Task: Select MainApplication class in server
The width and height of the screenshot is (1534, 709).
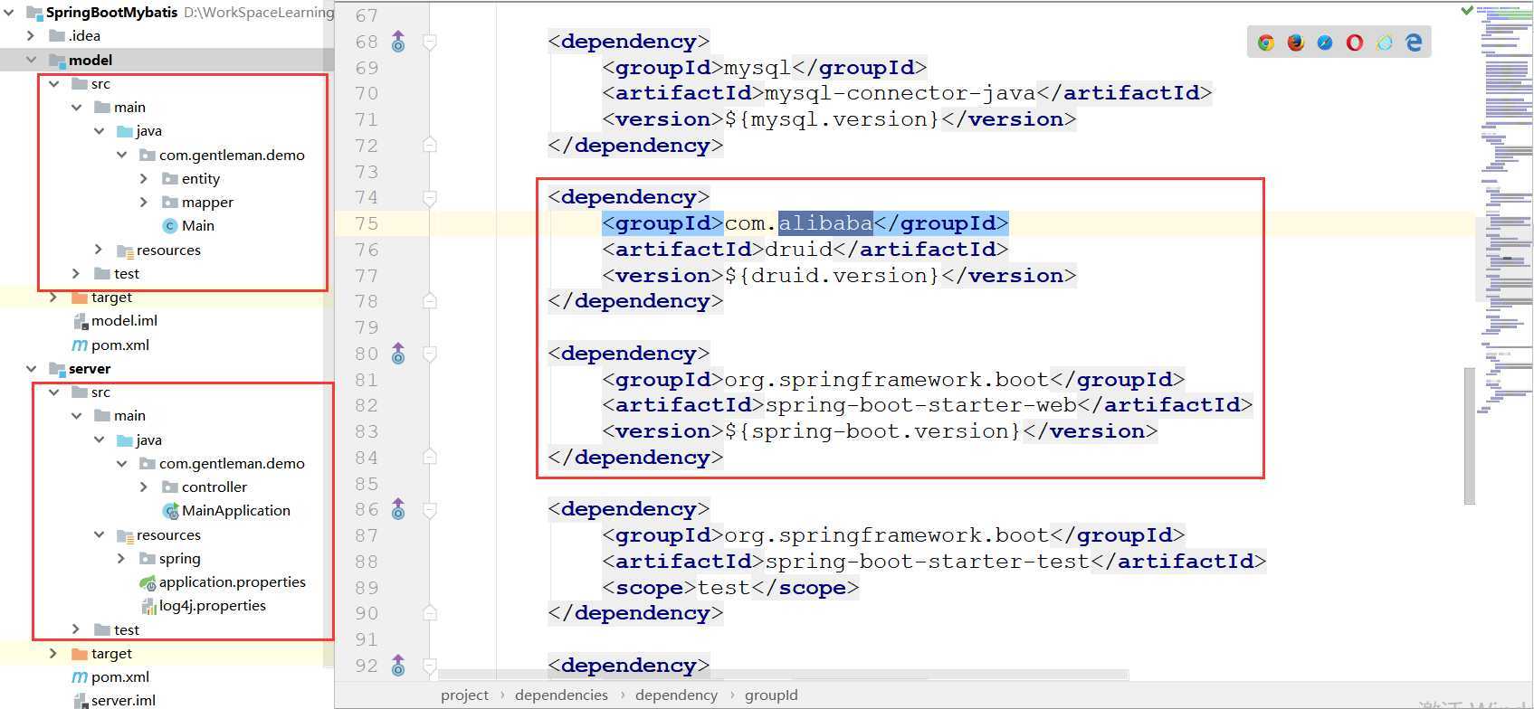Action: [x=227, y=511]
